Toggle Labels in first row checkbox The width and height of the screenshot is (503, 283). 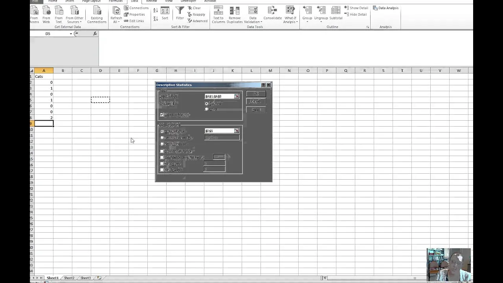coord(162,115)
